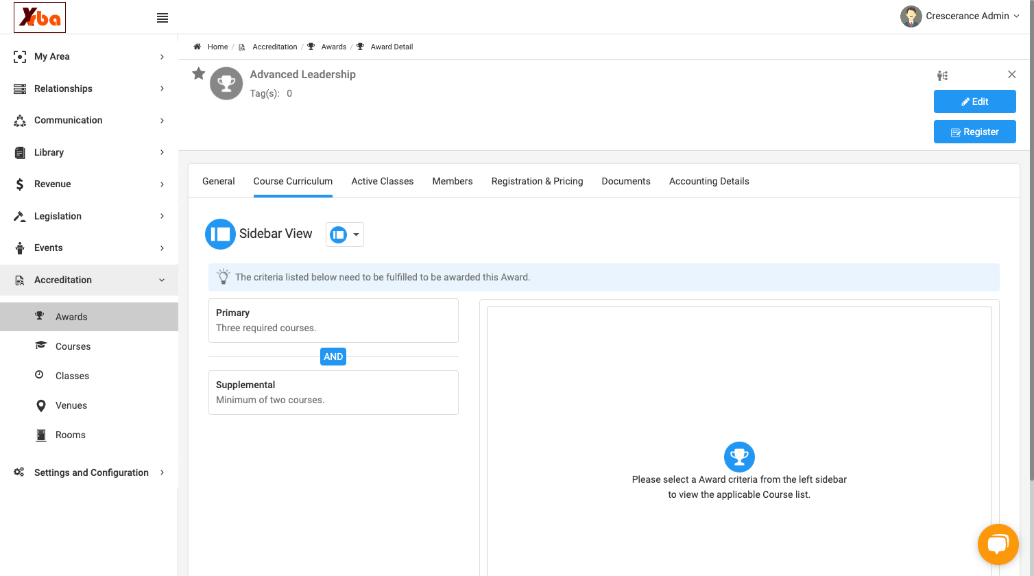
Task: Click the lightbulb hint icon
Action: click(223, 277)
